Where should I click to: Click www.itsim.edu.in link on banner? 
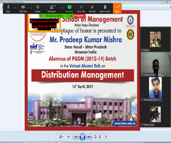point(125,124)
